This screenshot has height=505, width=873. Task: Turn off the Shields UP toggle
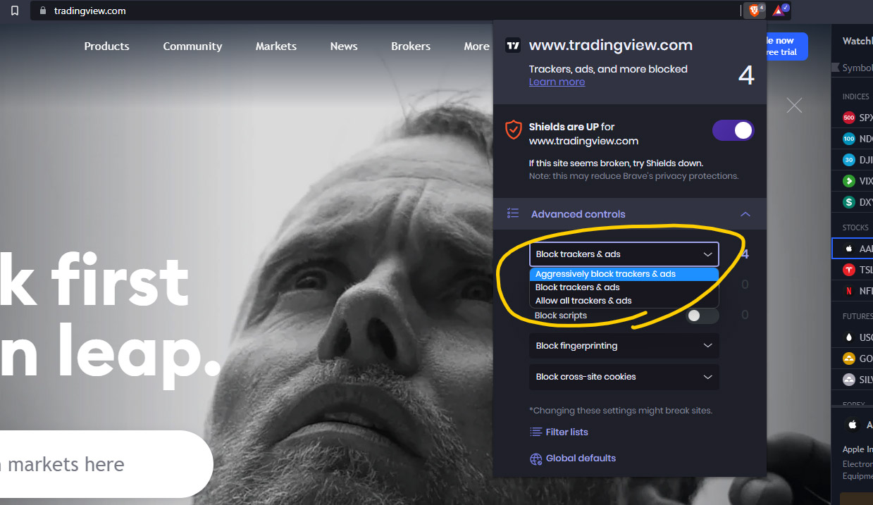point(733,130)
